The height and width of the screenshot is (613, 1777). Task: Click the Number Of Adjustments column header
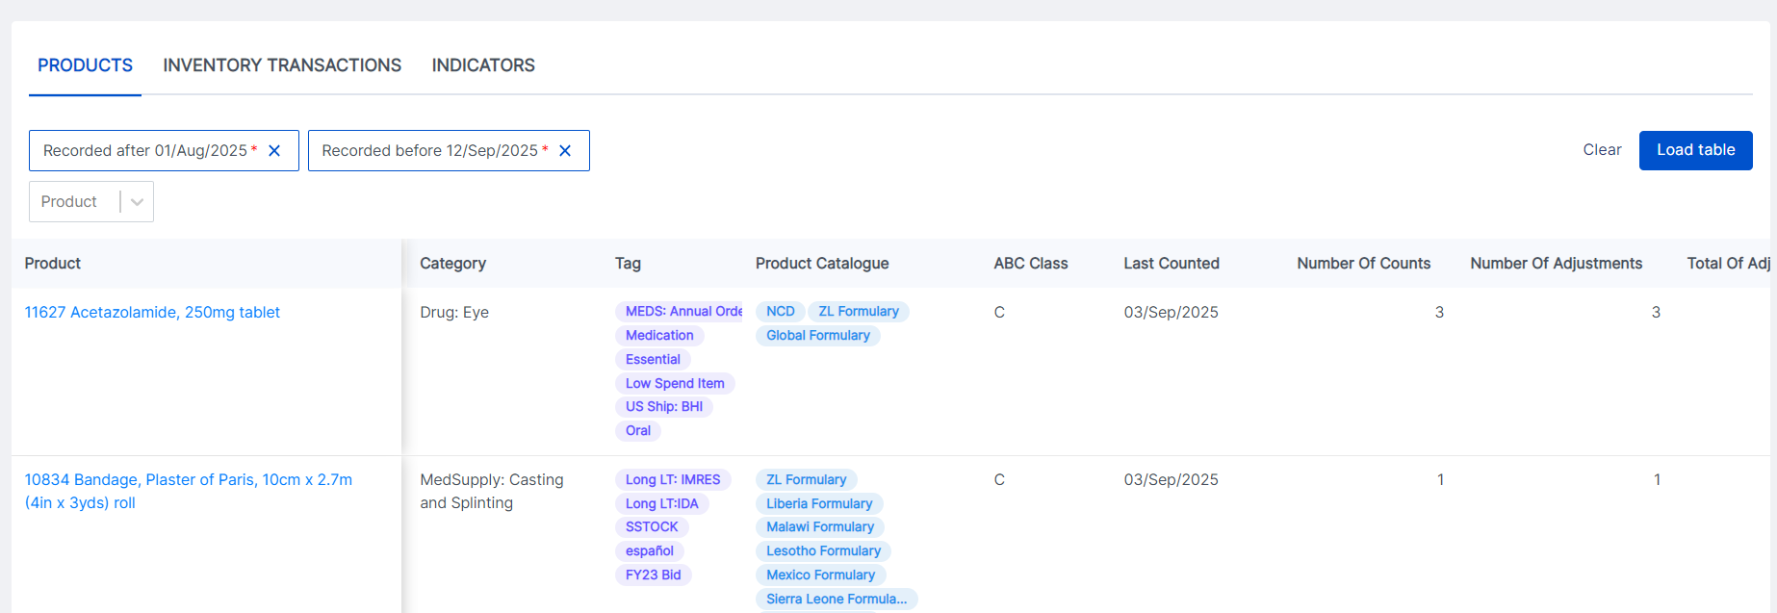pyautogui.click(x=1556, y=264)
